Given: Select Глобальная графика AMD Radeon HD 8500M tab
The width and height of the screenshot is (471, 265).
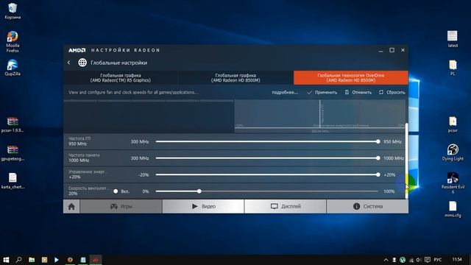Looking at the screenshot, I should pos(235,78).
